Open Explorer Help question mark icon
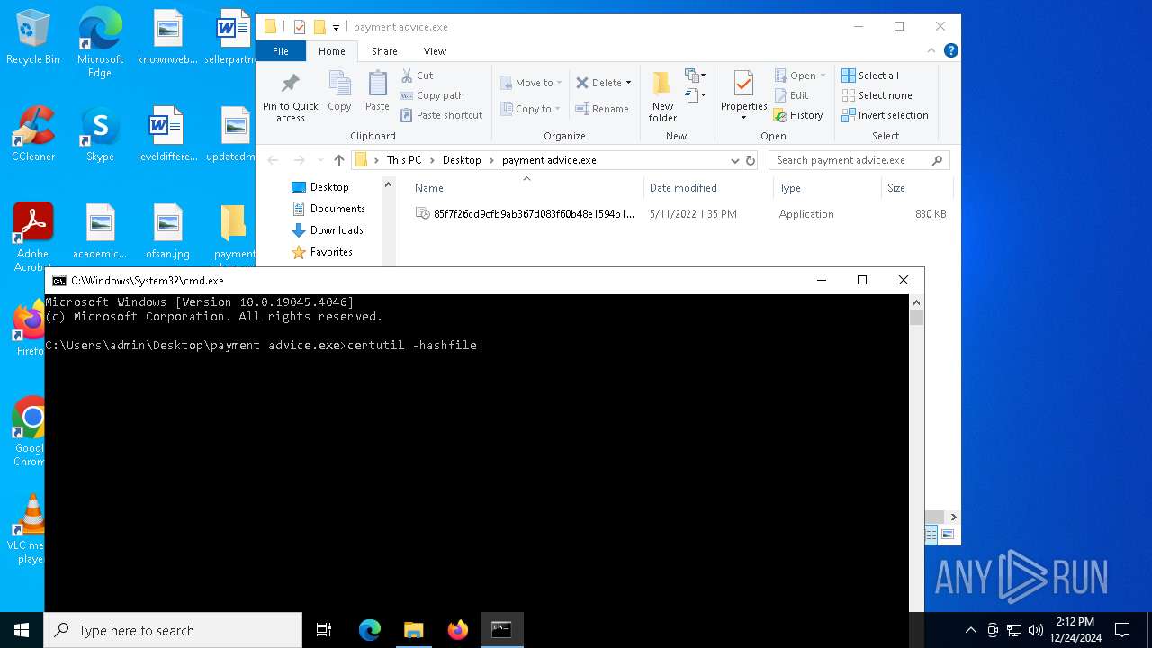 coord(950,51)
